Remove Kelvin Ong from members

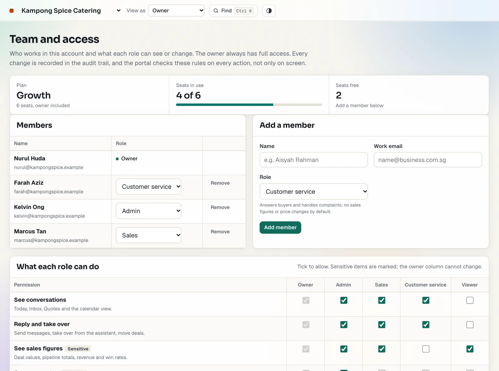point(220,207)
